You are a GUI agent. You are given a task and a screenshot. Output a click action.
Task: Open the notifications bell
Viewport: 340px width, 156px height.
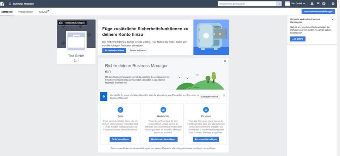coord(312,4)
